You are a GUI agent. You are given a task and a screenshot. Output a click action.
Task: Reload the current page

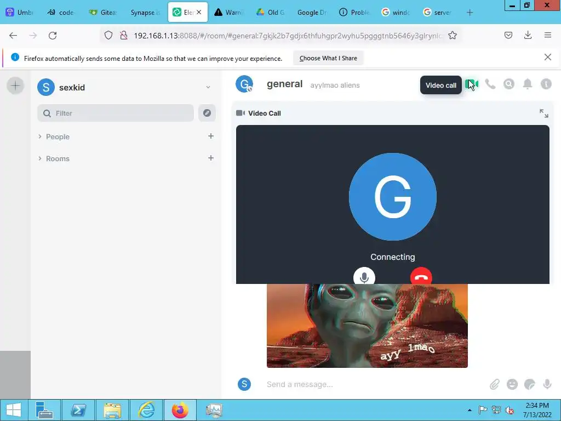pyautogui.click(x=53, y=36)
